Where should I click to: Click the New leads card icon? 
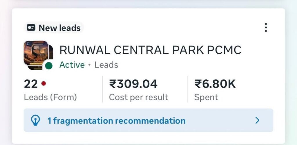point(31,28)
